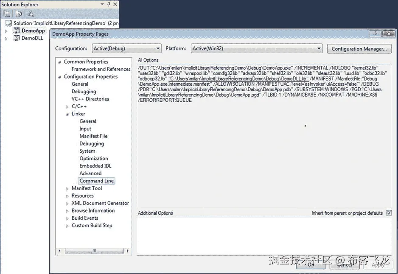Collapse the Linker section
The image size is (398, 274).
67,114
